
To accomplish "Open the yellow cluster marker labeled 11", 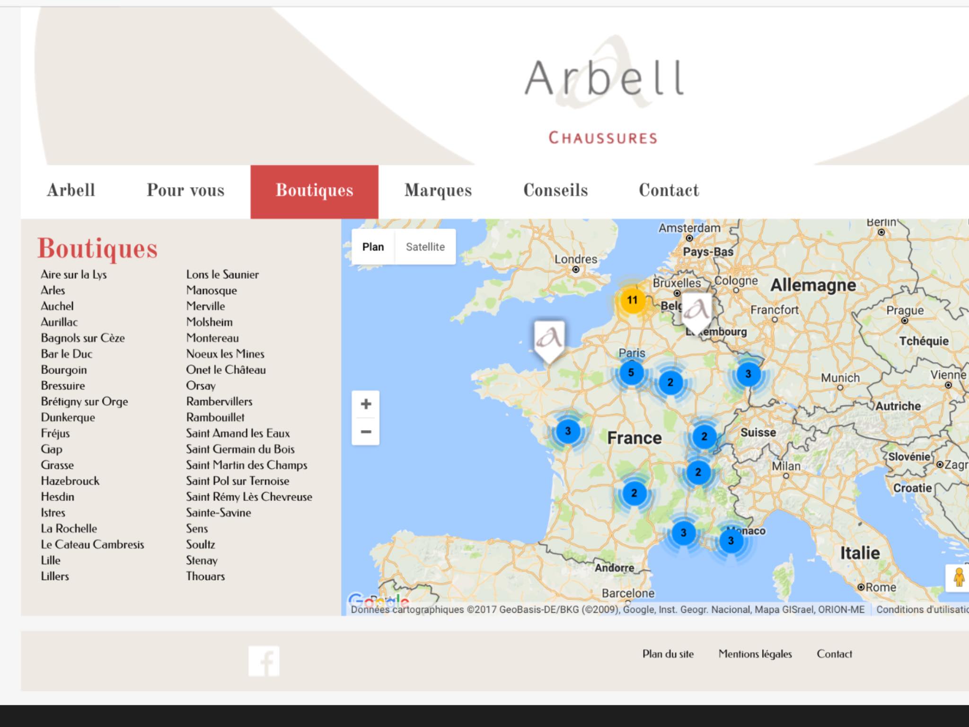I will click(x=632, y=300).
